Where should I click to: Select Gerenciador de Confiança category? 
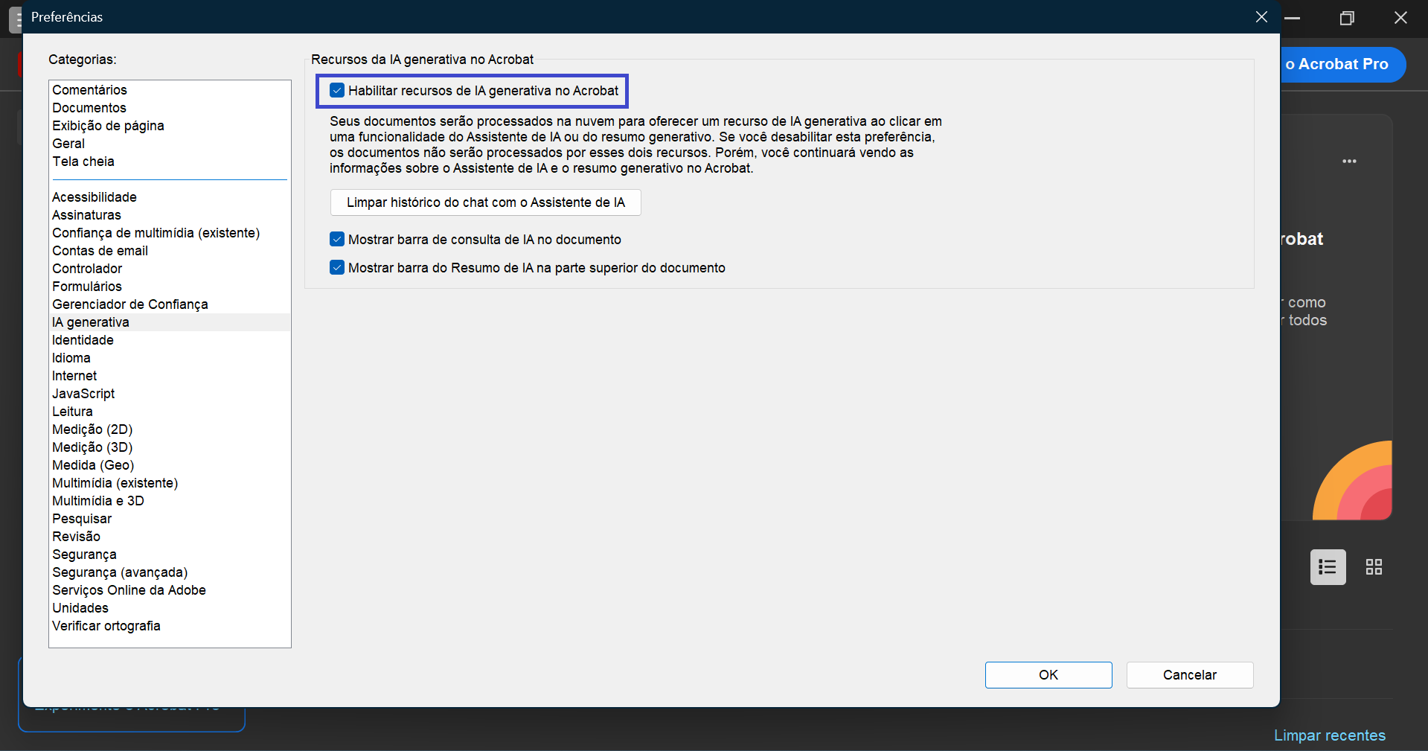click(170, 304)
